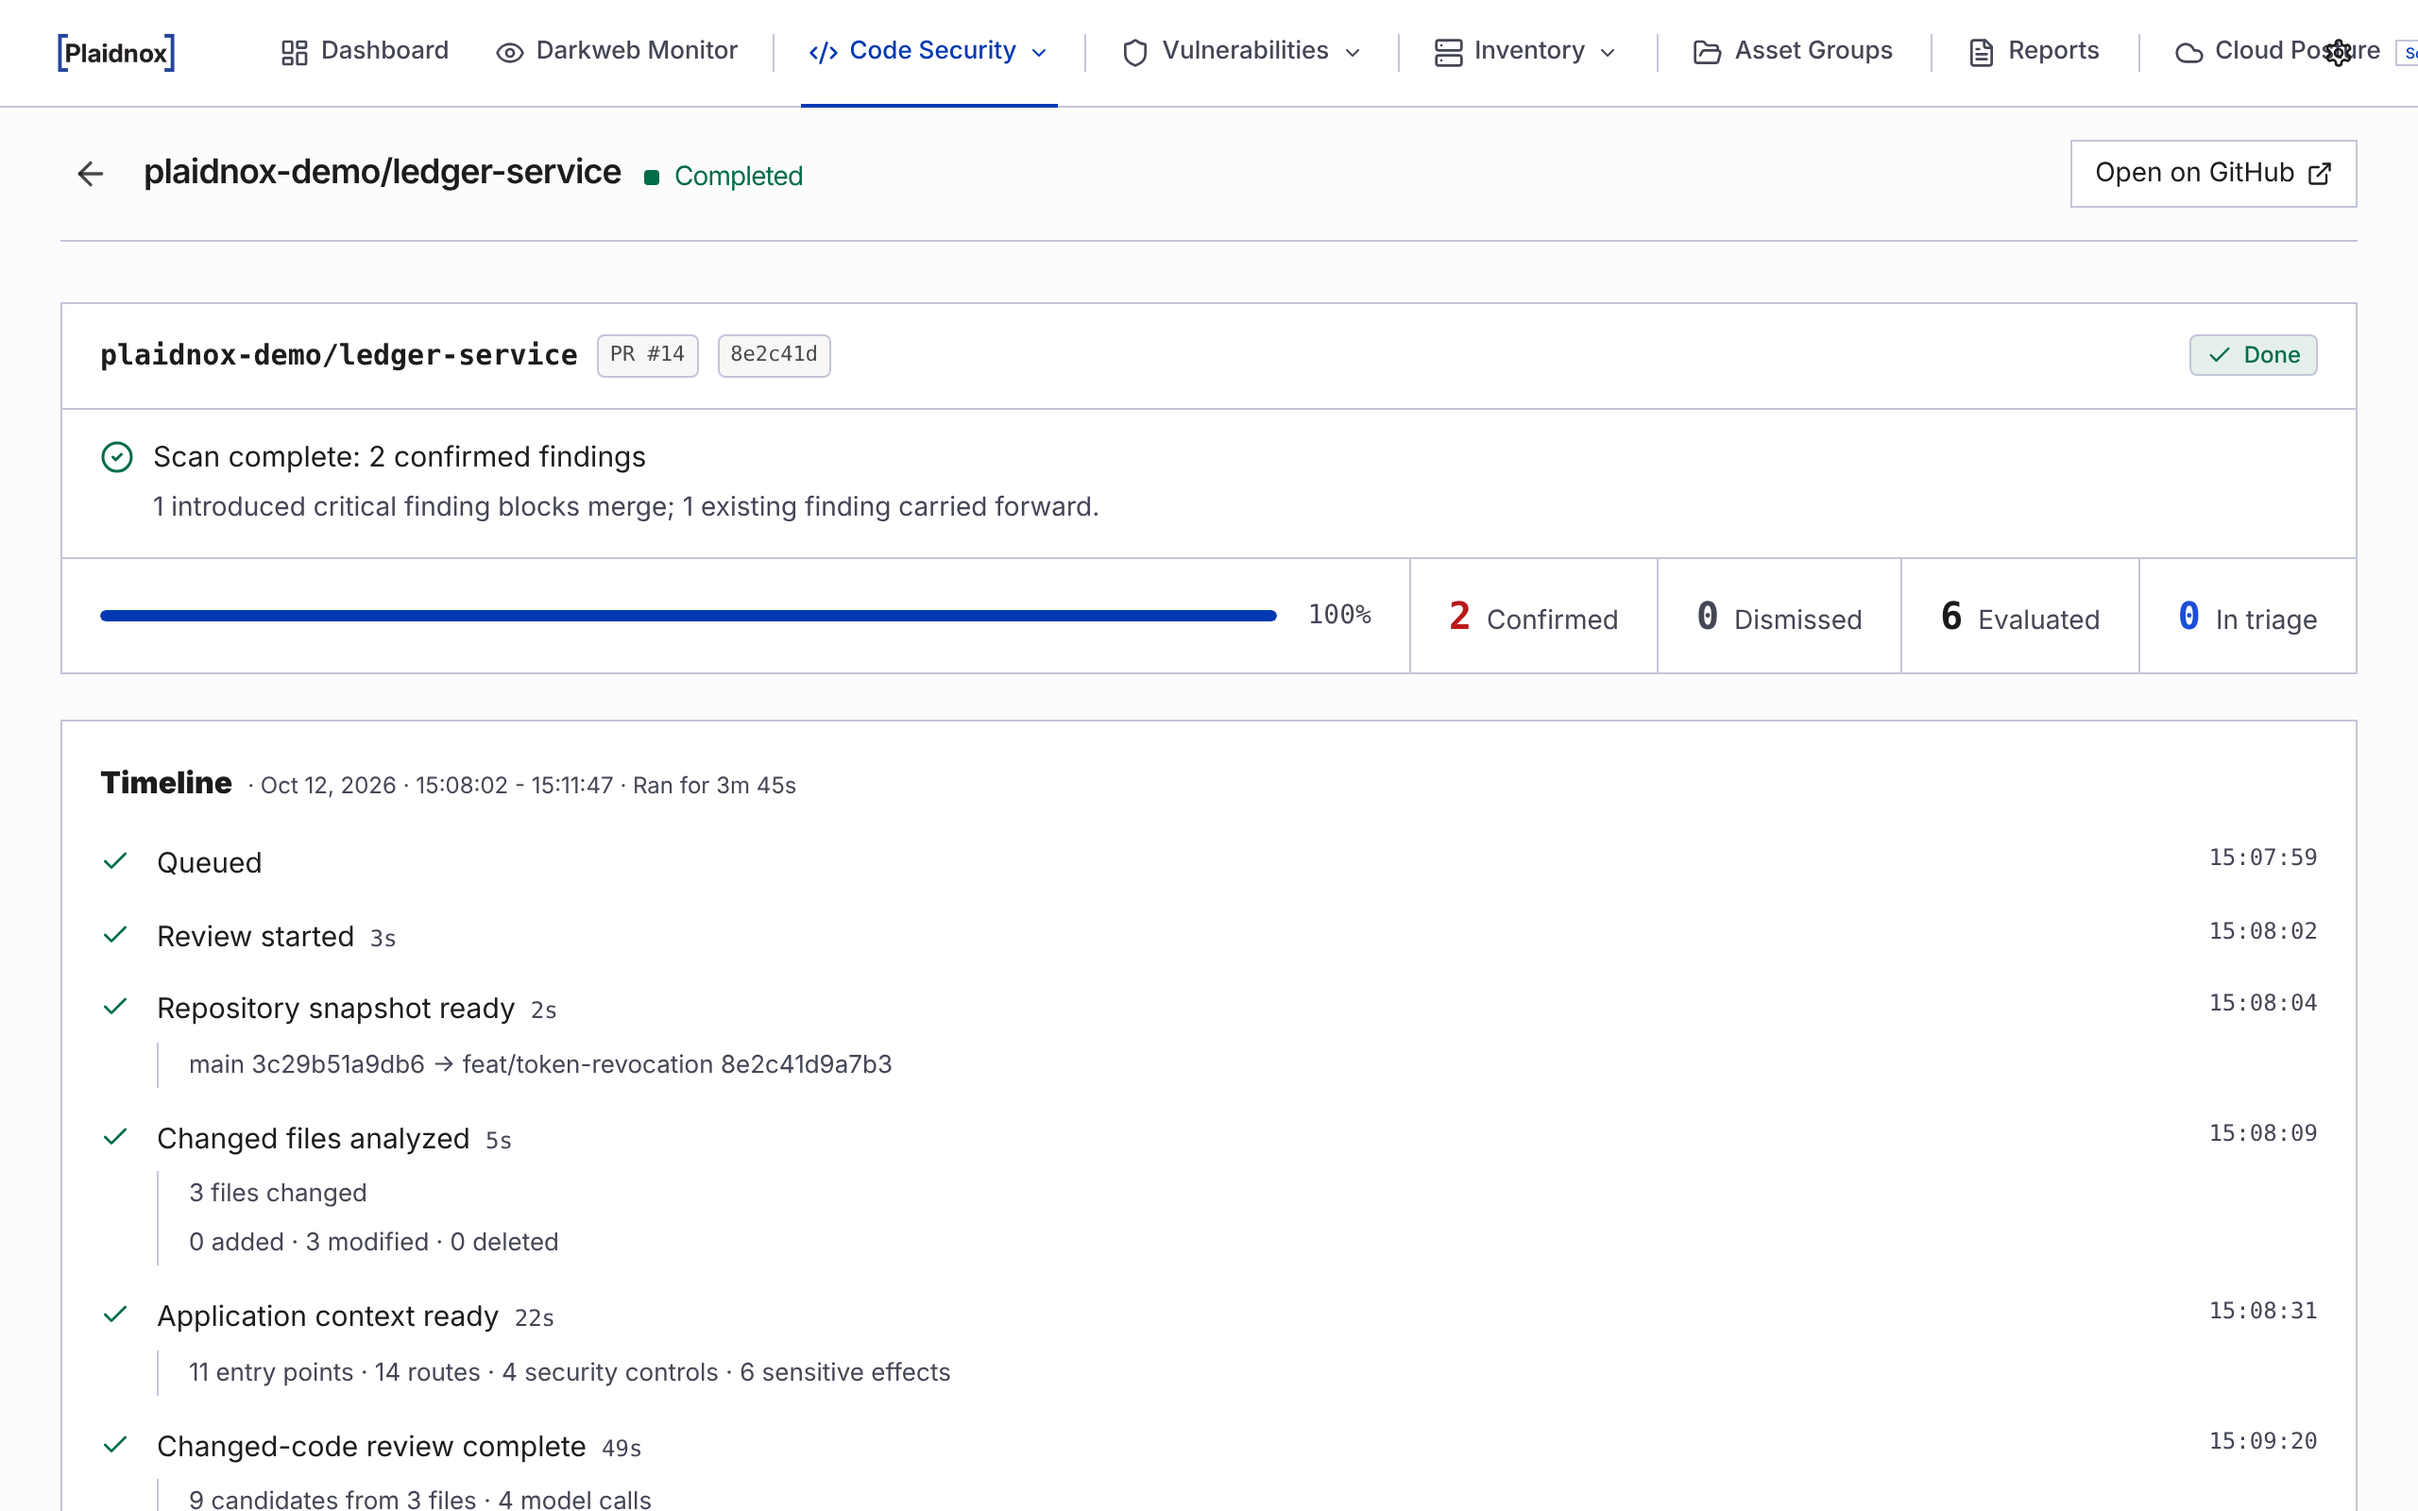Screen dimensions: 2418x1511
Task: Click the Changed-code review complete step
Action: pos(370,1446)
